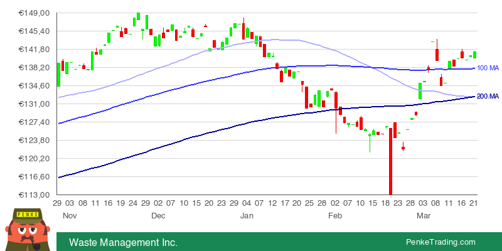Click the Waste Management Inc. title
Viewport: 502px width, 251px height.
pos(123,242)
